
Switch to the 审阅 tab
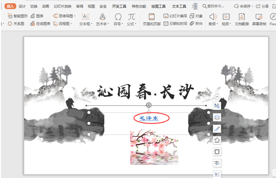(80, 6)
